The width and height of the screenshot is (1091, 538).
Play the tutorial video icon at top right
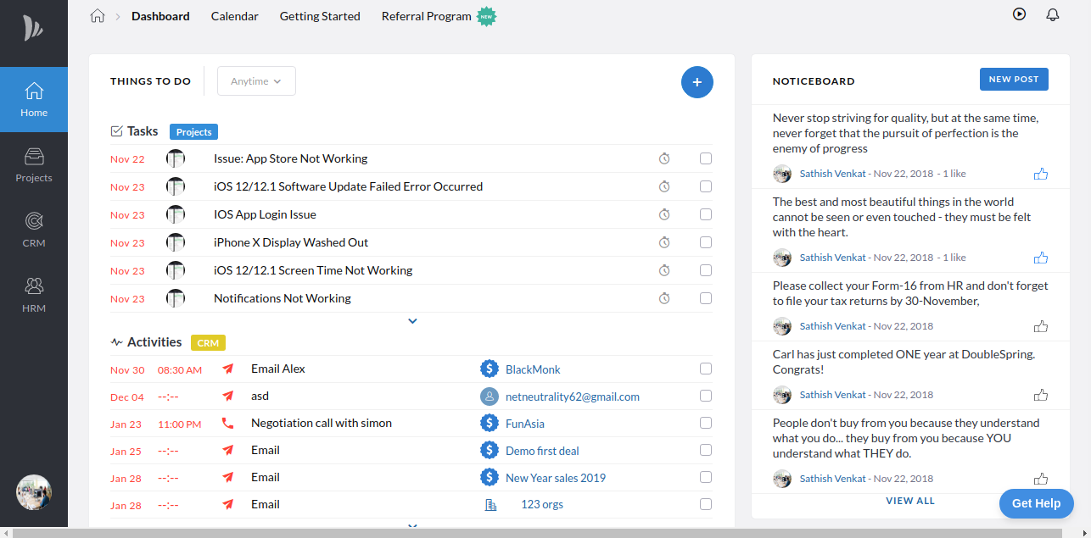tap(1019, 14)
